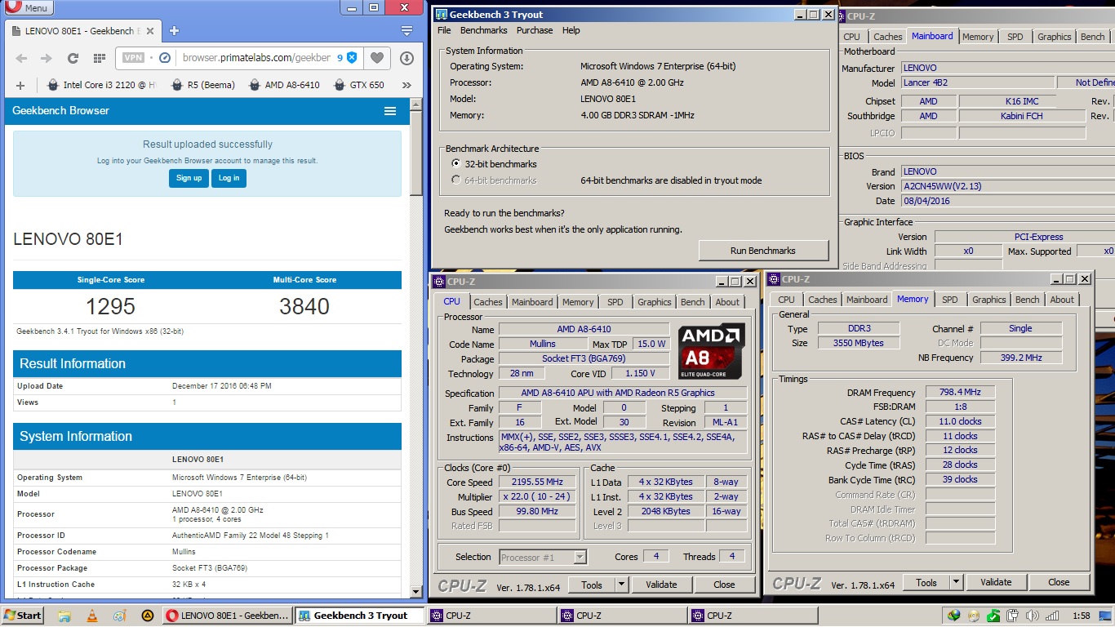
Task: Select 64-bit benchmarks radio button
Action: click(x=456, y=180)
